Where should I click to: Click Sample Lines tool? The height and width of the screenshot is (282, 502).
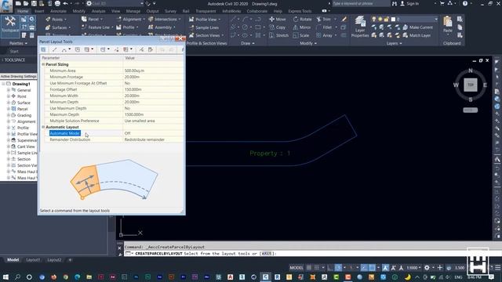pyautogui.click(x=204, y=27)
